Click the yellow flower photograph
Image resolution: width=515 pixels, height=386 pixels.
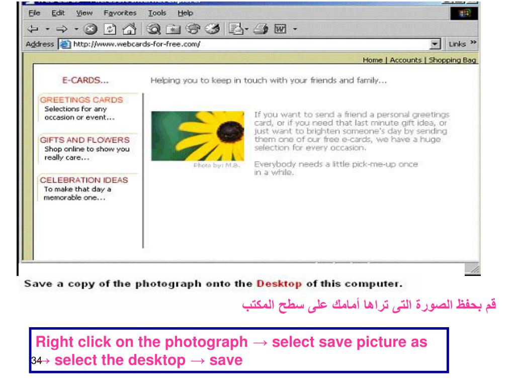coord(197,136)
